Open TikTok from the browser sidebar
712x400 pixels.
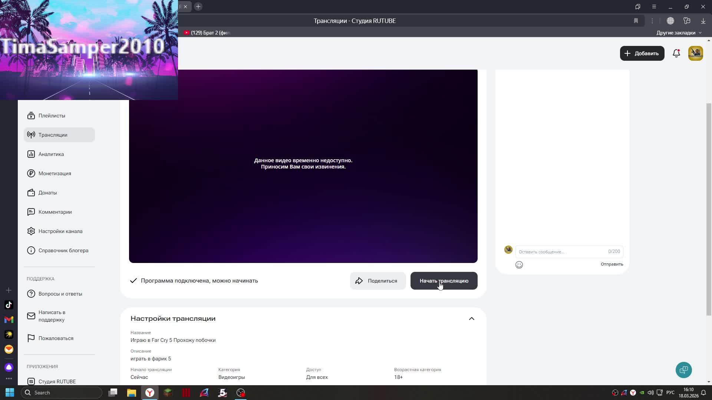(x=9, y=305)
